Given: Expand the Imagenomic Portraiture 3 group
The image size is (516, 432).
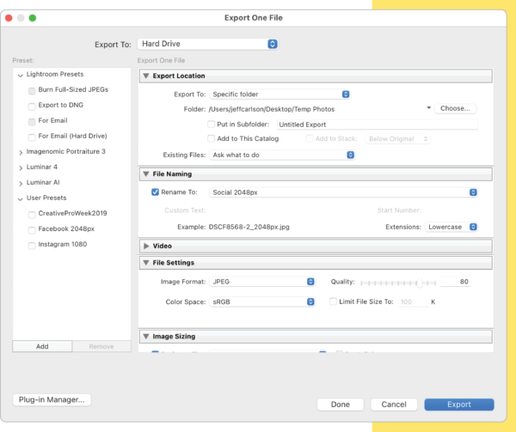Looking at the screenshot, I should 21,152.
